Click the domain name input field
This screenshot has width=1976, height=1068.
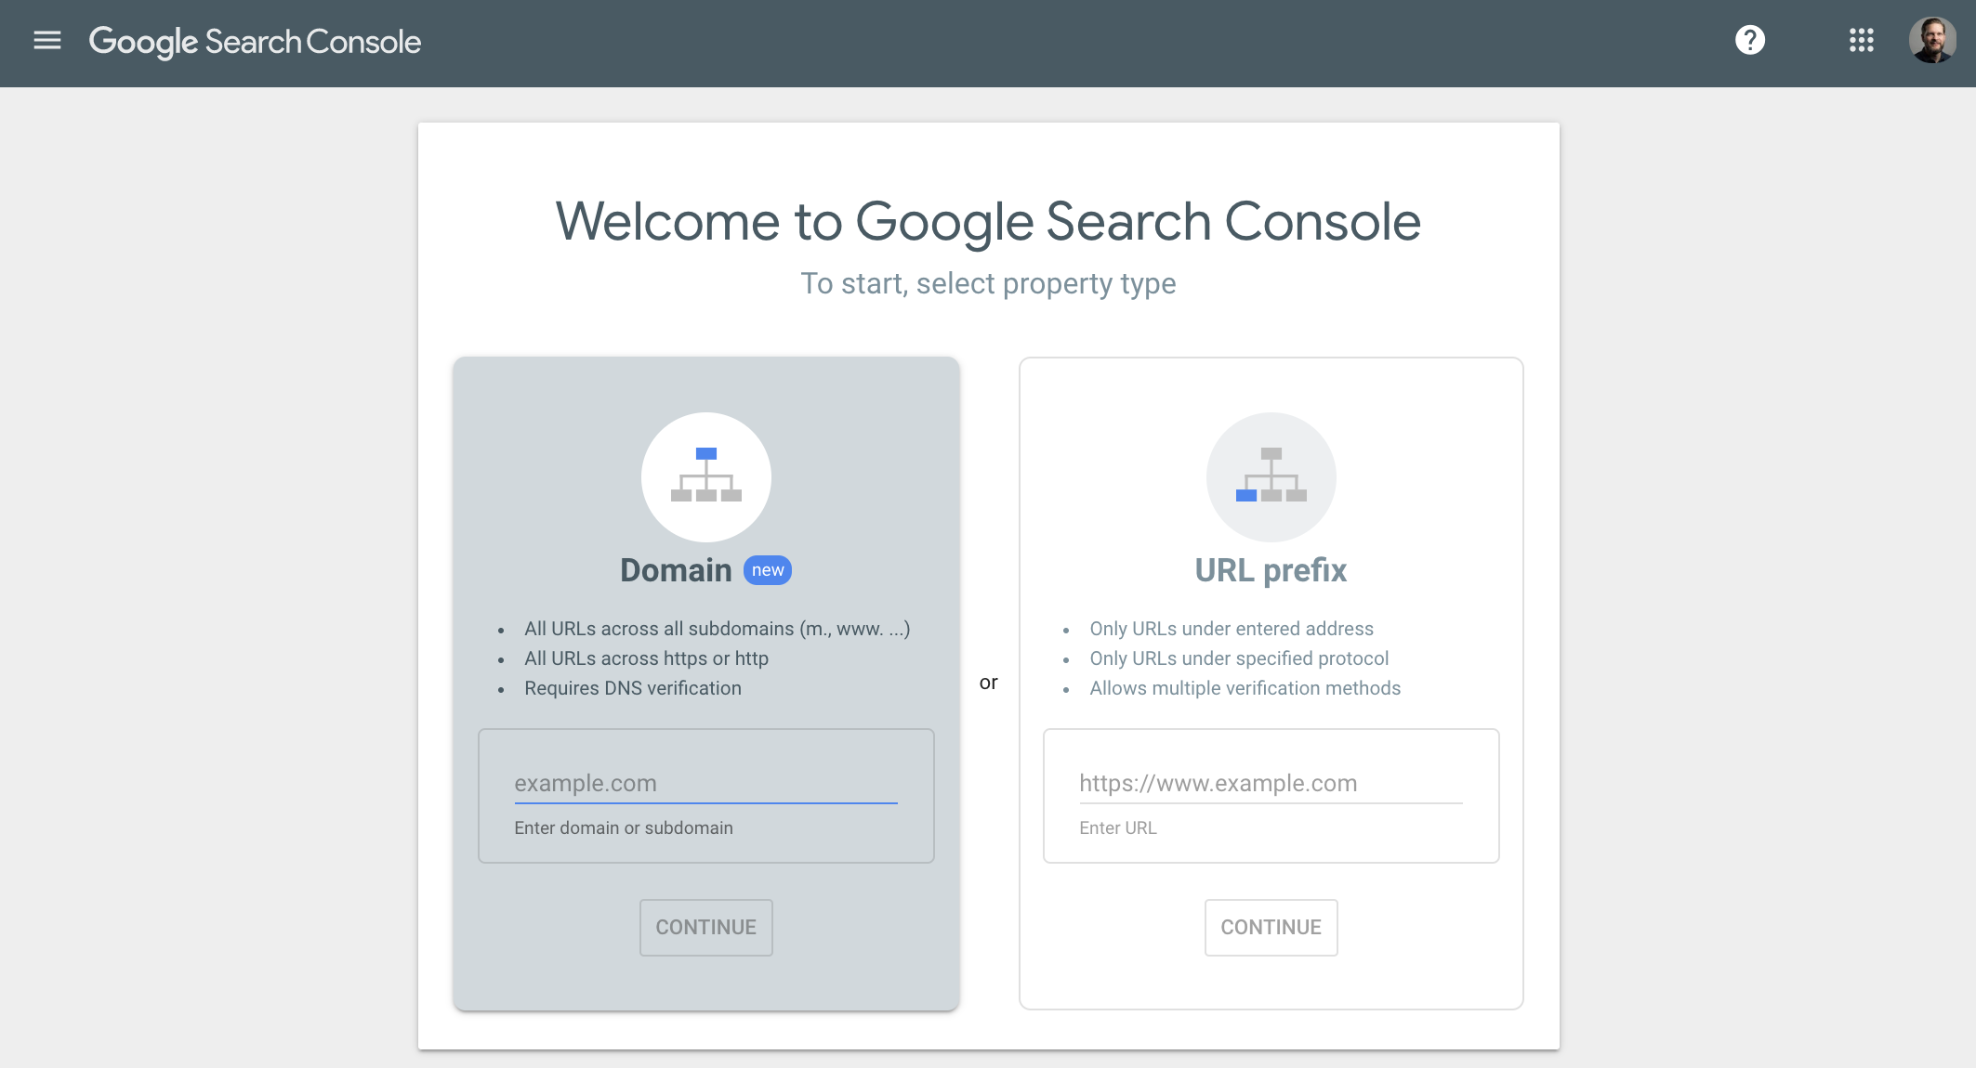click(704, 781)
